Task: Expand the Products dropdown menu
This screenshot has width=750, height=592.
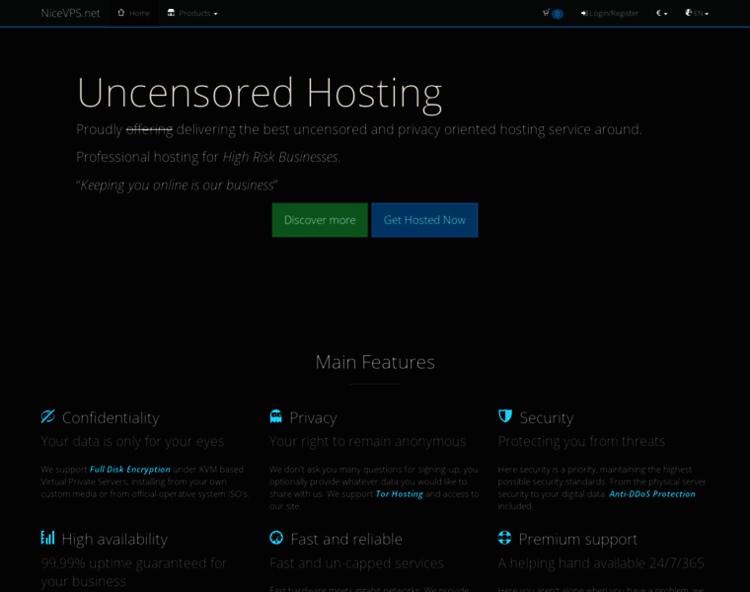Action: point(192,13)
